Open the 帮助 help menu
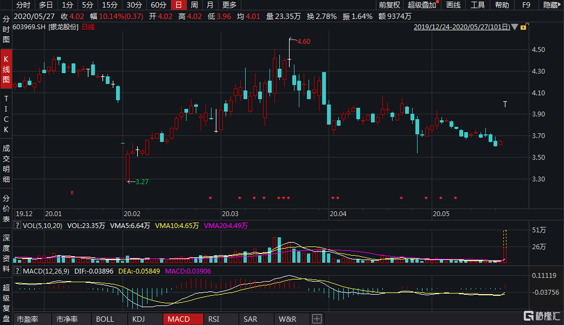Image resolution: width=564 pixels, height=325 pixels. [502, 5]
